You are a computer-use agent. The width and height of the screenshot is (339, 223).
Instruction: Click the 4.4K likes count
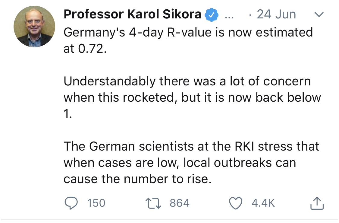(x=263, y=203)
